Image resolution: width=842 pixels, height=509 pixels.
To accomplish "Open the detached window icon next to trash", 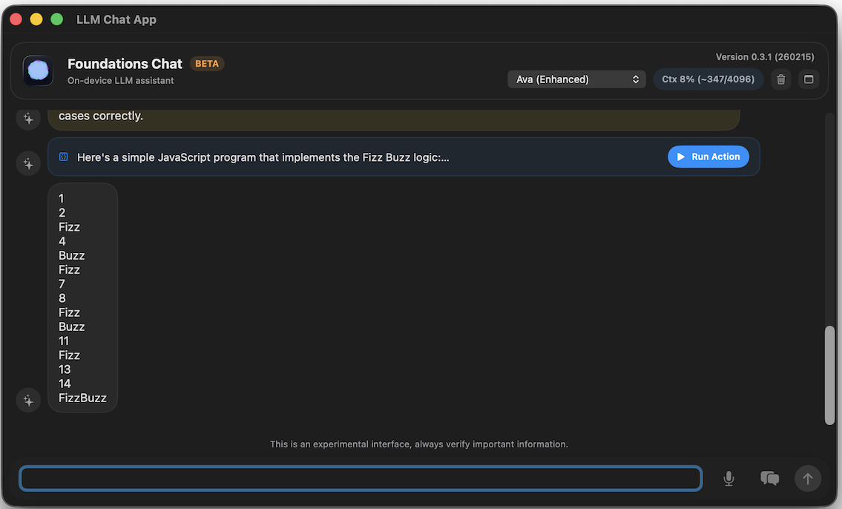I will tap(809, 79).
